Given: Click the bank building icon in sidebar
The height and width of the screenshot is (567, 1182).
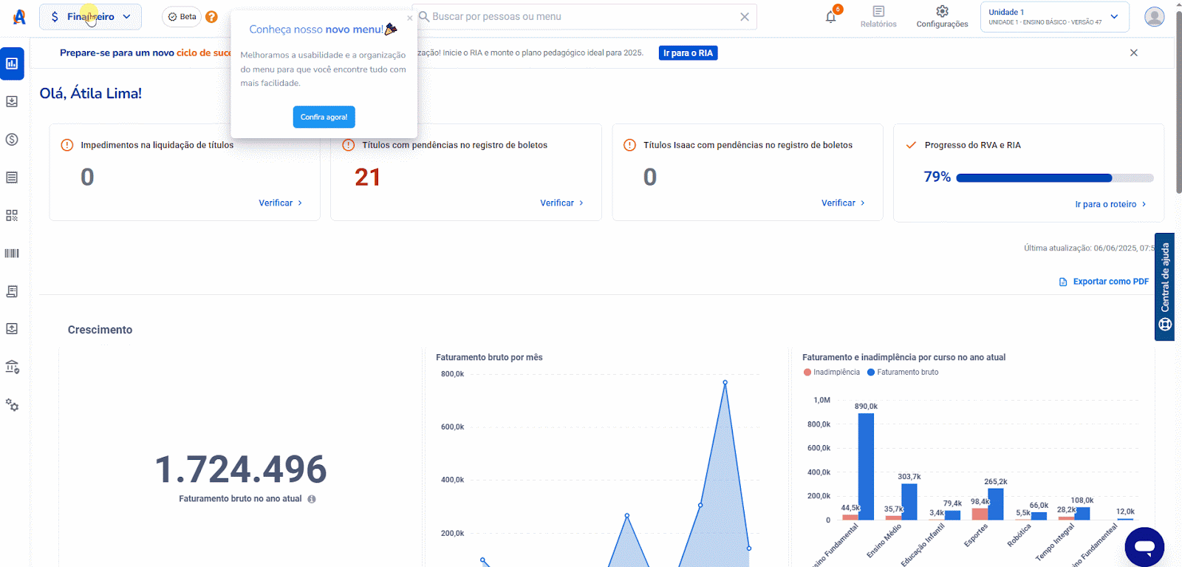Looking at the screenshot, I should click(12, 367).
